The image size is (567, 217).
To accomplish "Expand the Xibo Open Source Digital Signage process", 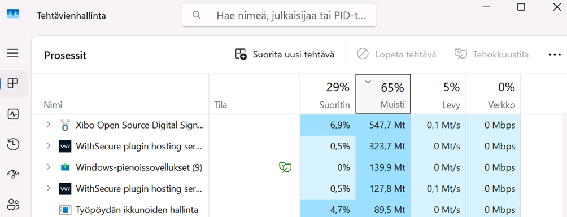I will click(x=48, y=125).
